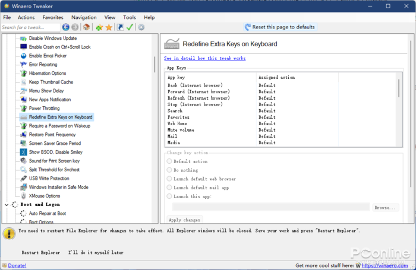Screen dimensions: 416x270
Task: Go to the Home page icon
Action: tap(86, 27)
